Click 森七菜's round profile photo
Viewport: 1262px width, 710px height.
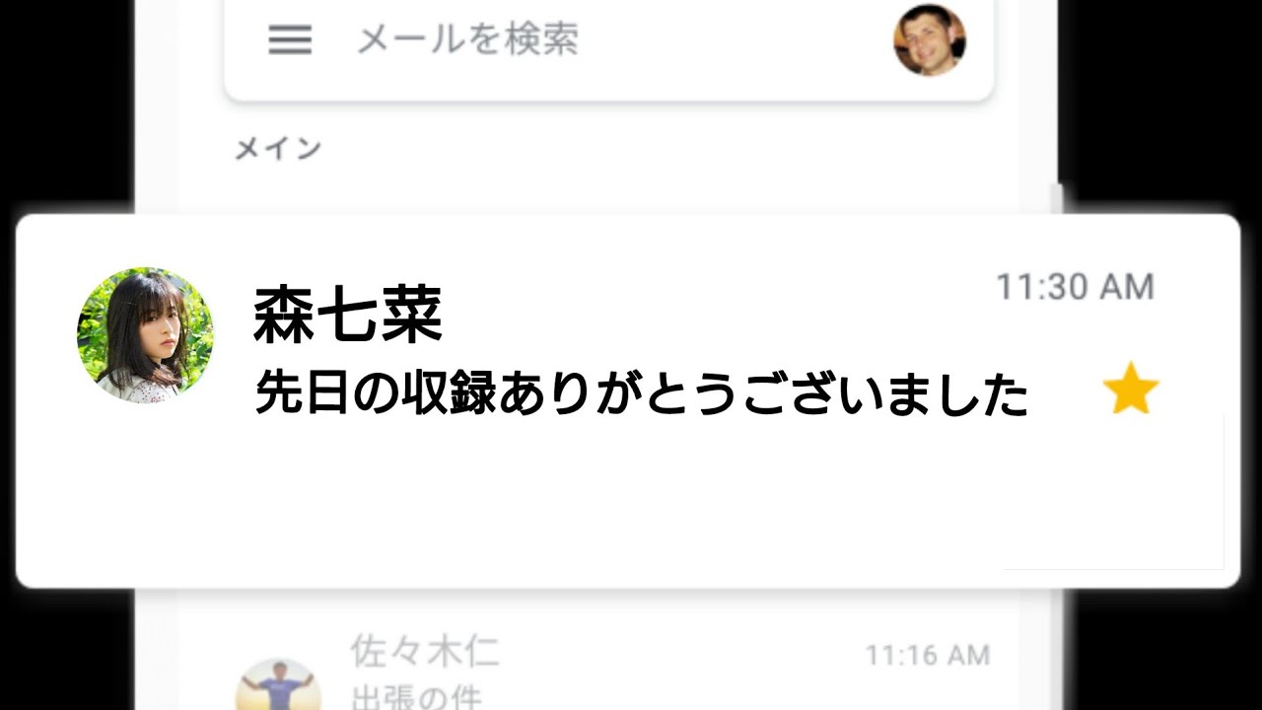pos(145,334)
